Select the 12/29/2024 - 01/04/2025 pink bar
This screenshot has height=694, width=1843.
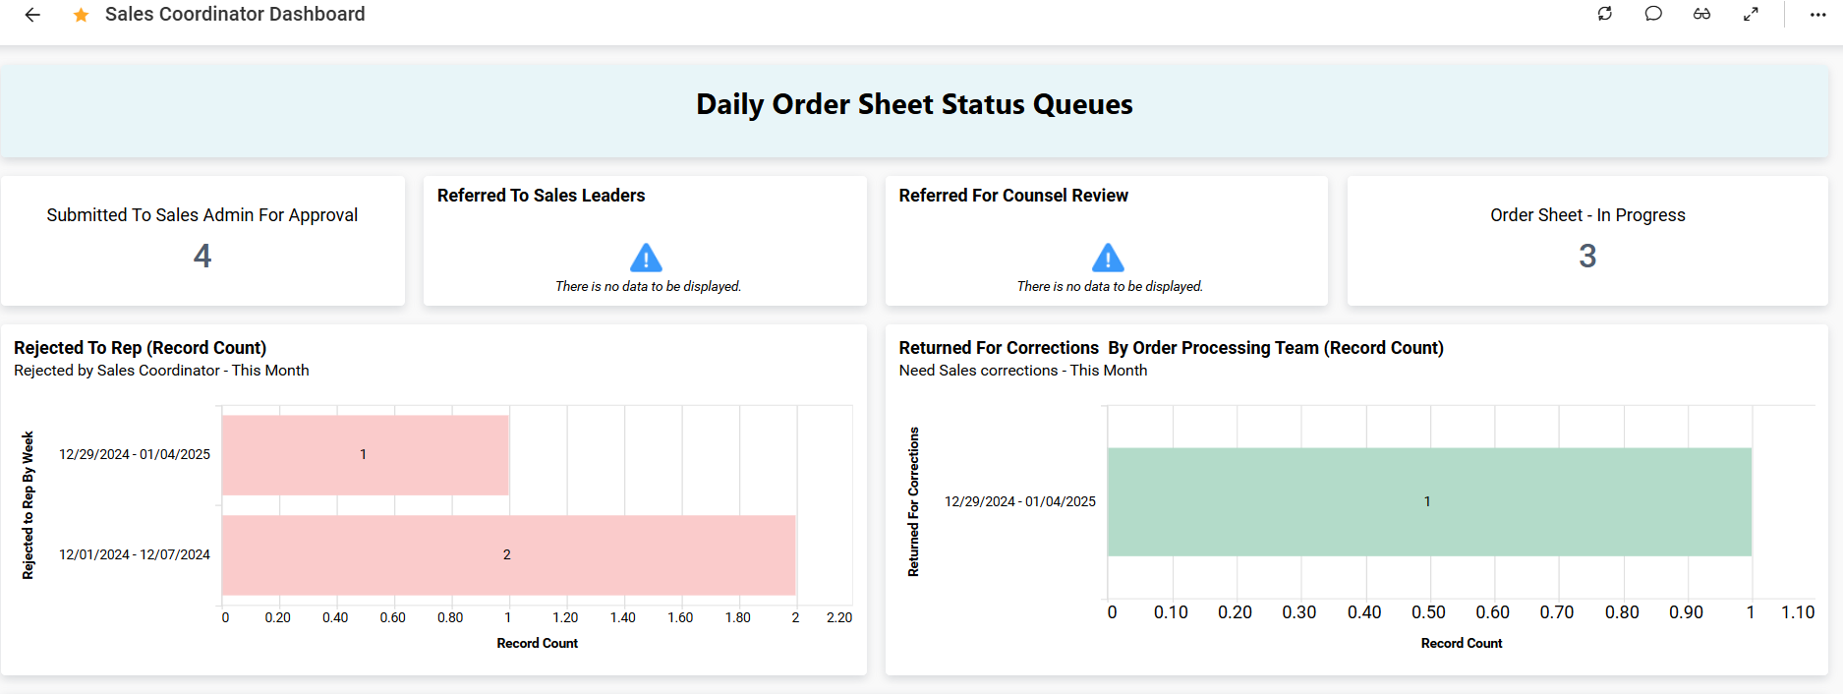(x=365, y=455)
